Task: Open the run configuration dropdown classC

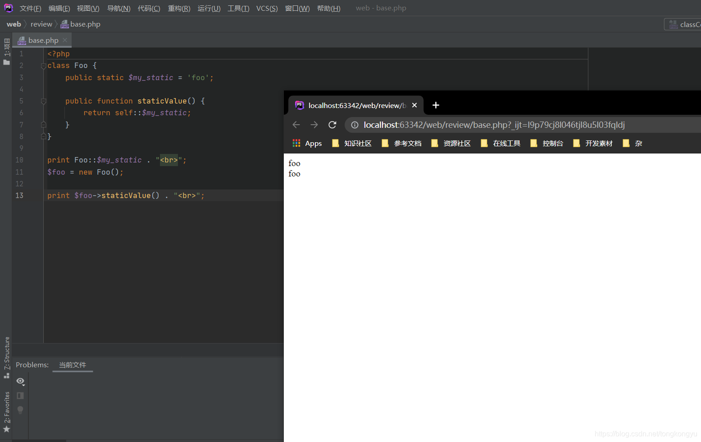Action: point(683,24)
